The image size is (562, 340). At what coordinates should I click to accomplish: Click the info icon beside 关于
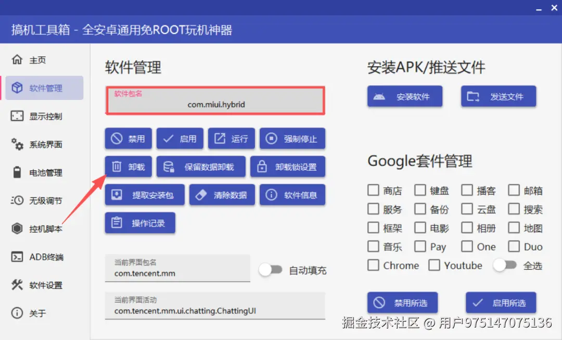pos(17,313)
